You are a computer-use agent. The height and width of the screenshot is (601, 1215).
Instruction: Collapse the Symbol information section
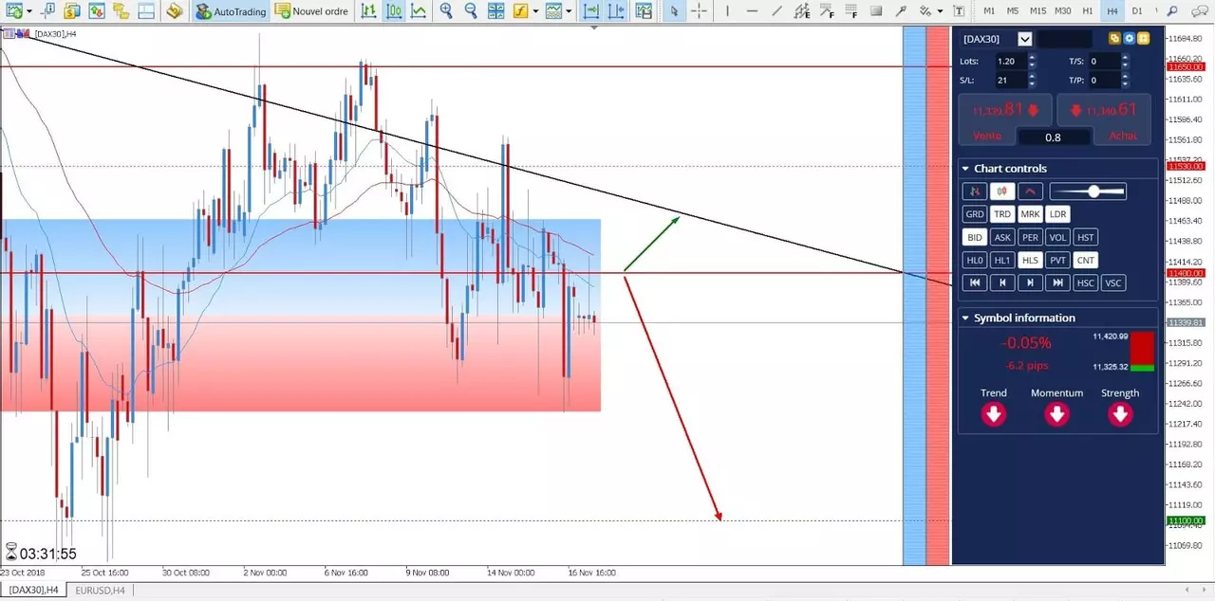(965, 319)
